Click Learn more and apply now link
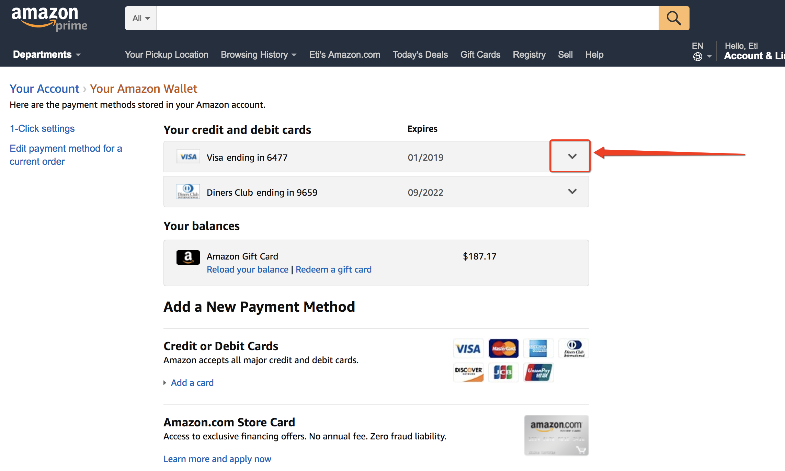The height and width of the screenshot is (471, 785). pos(217,459)
